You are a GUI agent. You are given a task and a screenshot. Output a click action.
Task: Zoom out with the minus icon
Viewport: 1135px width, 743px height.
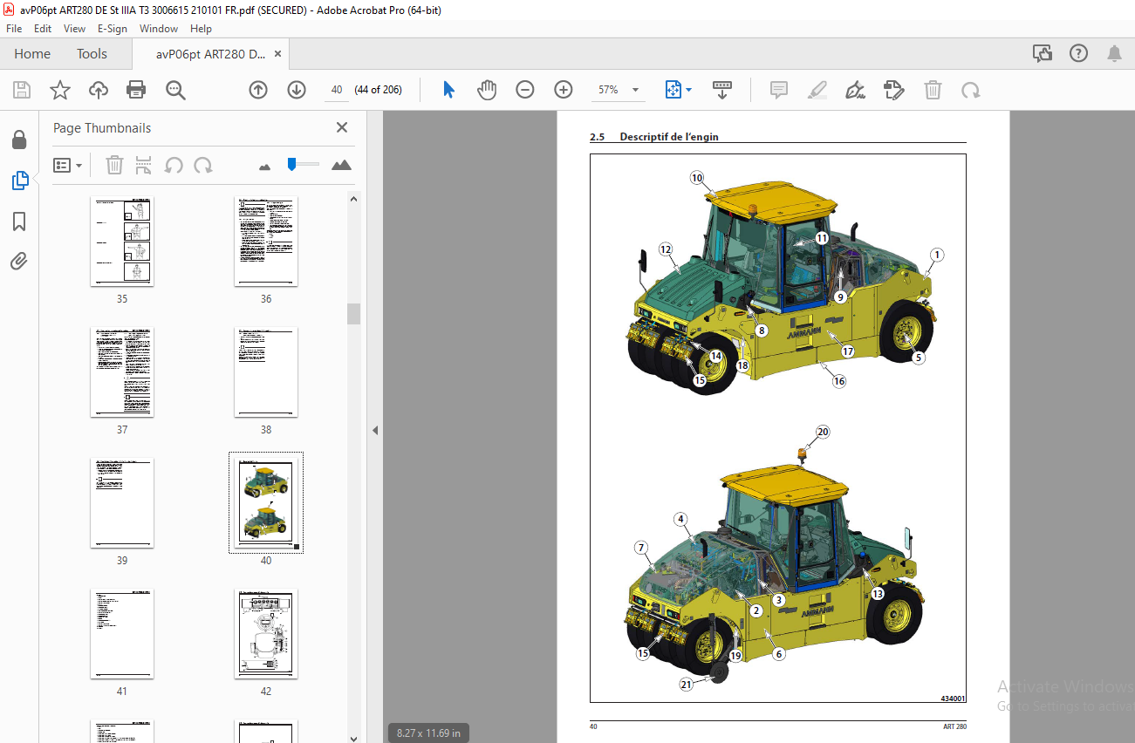pos(525,90)
